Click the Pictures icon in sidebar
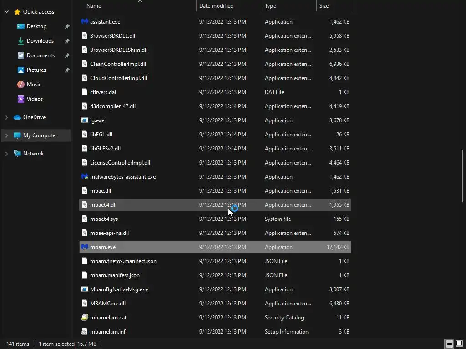The height and width of the screenshot is (349, 466). coord(21,70)
